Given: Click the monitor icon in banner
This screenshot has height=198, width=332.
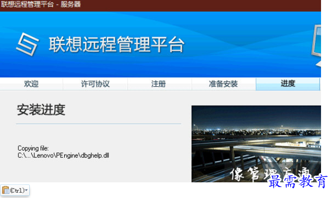Looking at the screenshot, I should click(316, 45).
